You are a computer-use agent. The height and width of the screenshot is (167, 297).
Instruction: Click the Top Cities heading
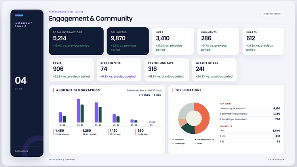click(x=226, y=104)
